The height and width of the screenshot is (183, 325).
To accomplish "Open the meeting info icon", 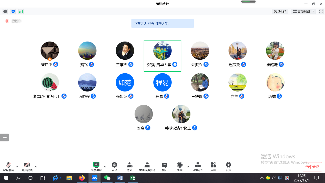I will coord(5,12).
